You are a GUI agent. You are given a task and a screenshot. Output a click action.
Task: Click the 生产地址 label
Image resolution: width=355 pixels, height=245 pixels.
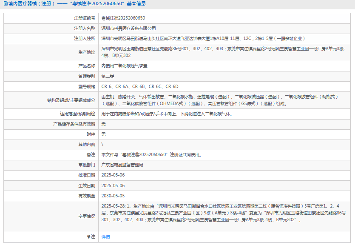(x=87, y=52)
